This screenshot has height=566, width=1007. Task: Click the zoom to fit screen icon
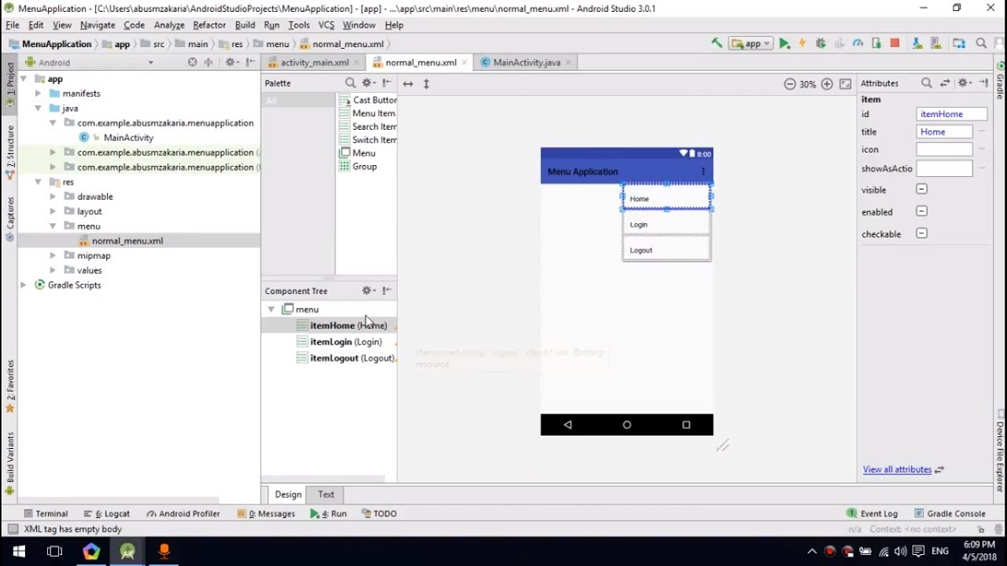pos(846,84)
